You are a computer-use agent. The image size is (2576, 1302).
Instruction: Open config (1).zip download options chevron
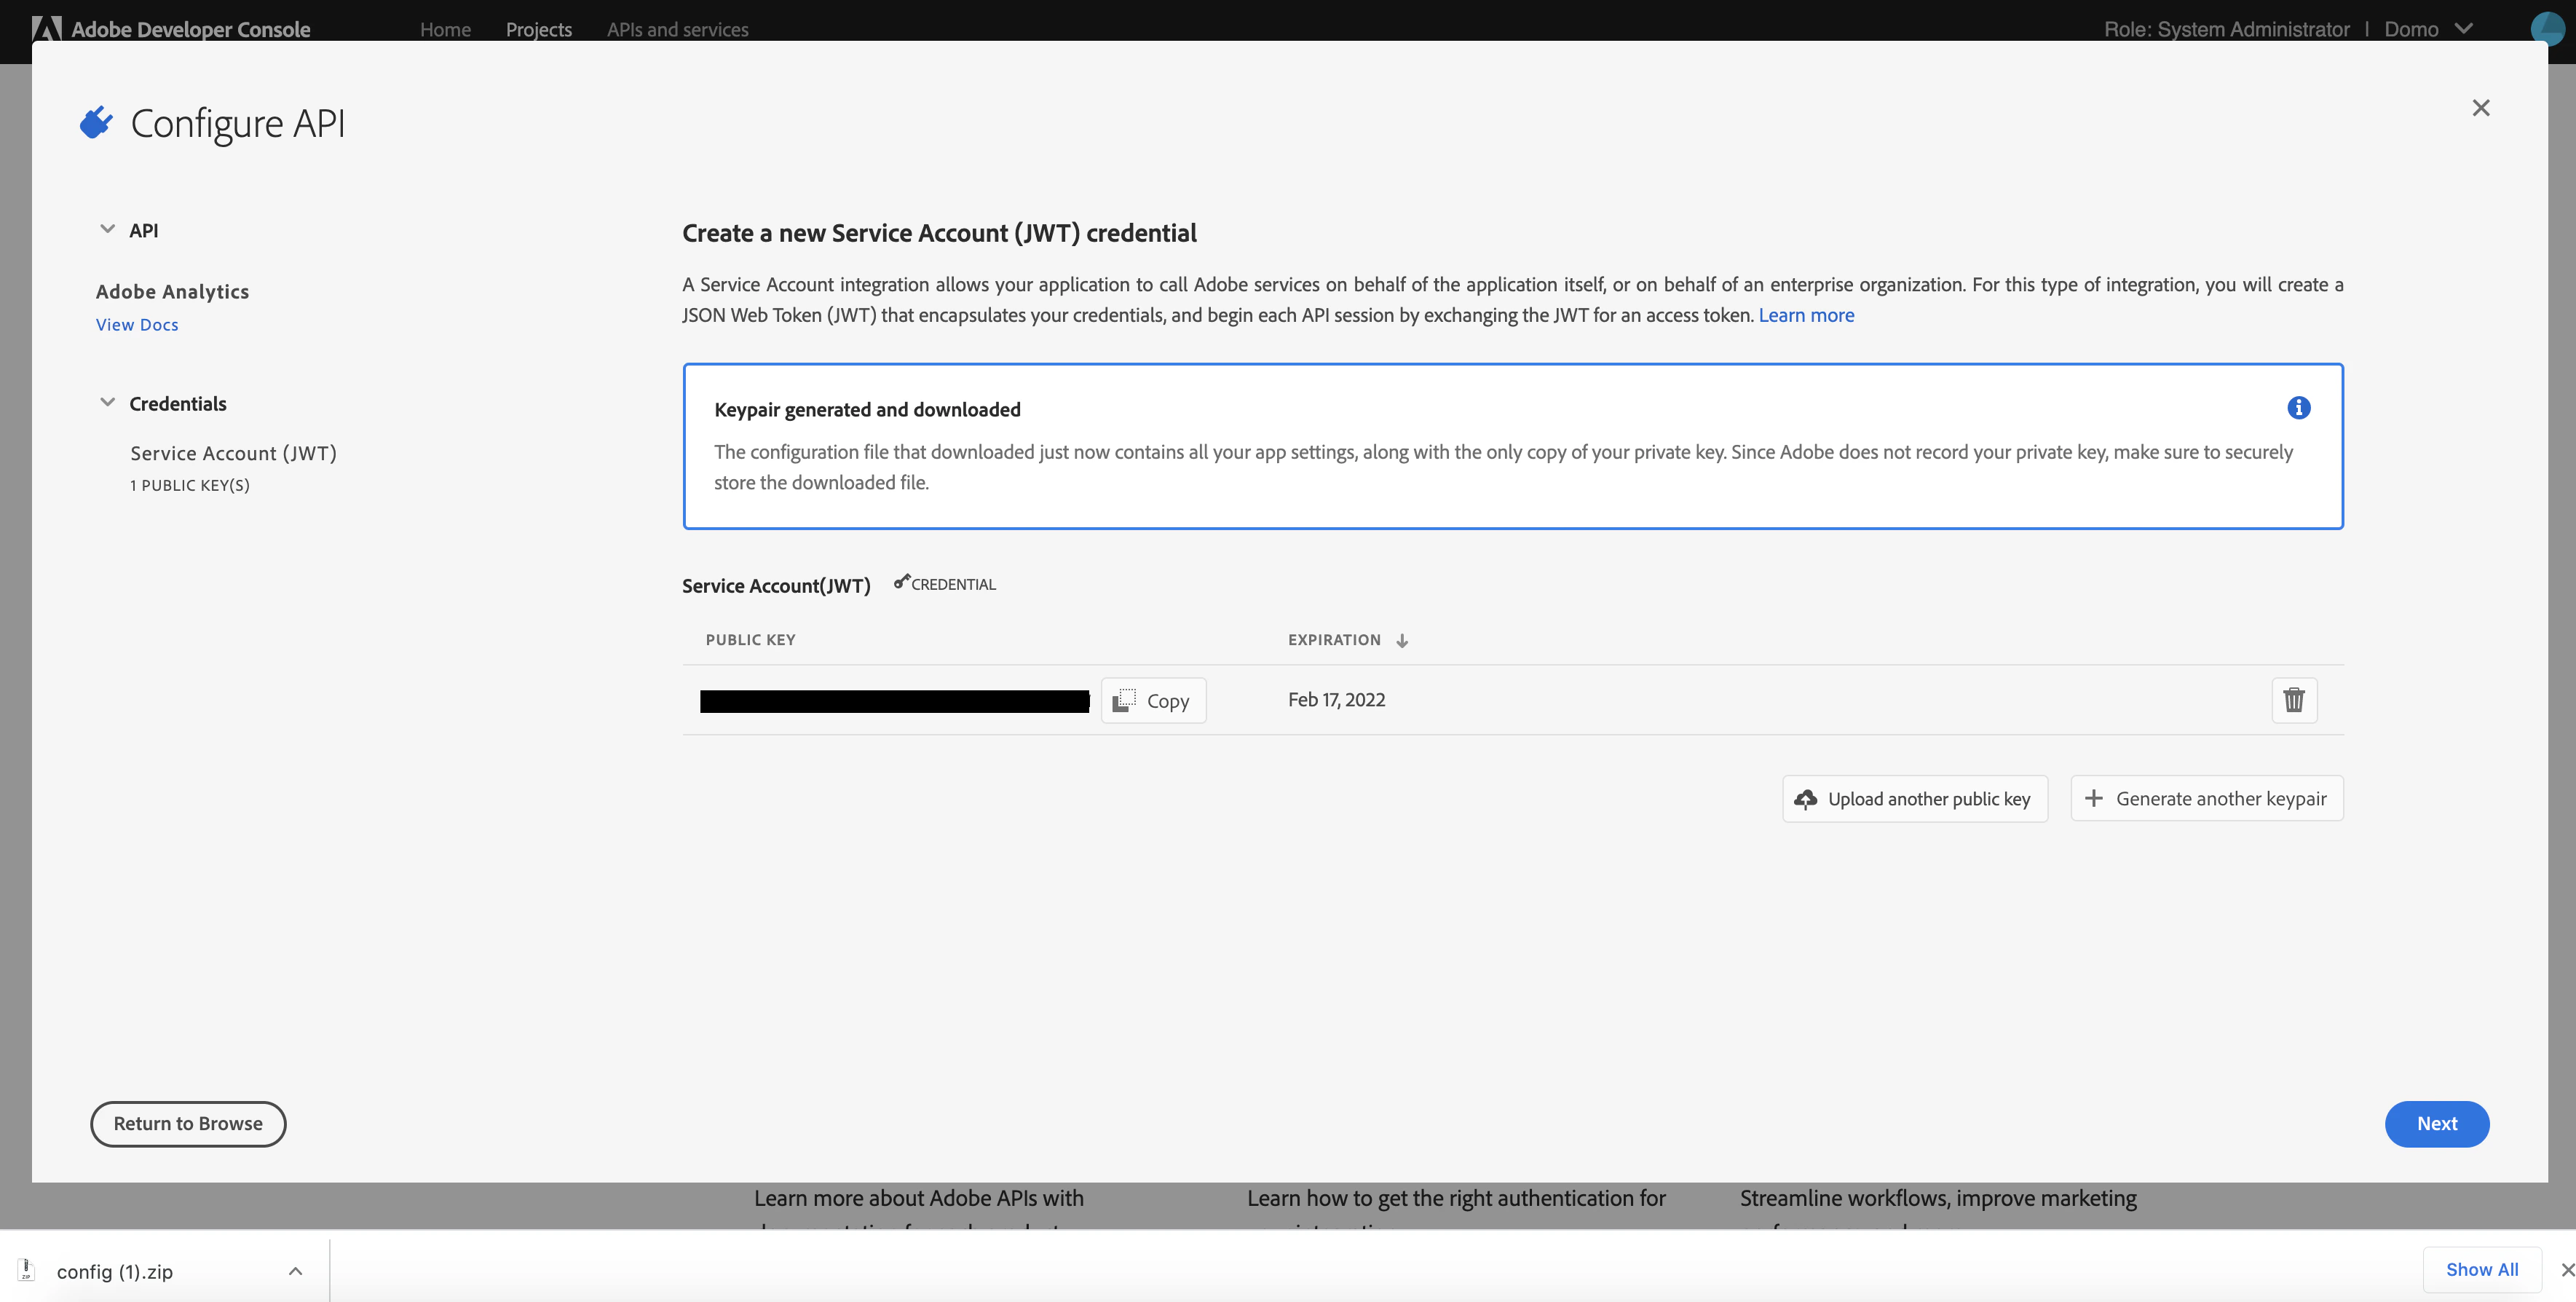295,1271
